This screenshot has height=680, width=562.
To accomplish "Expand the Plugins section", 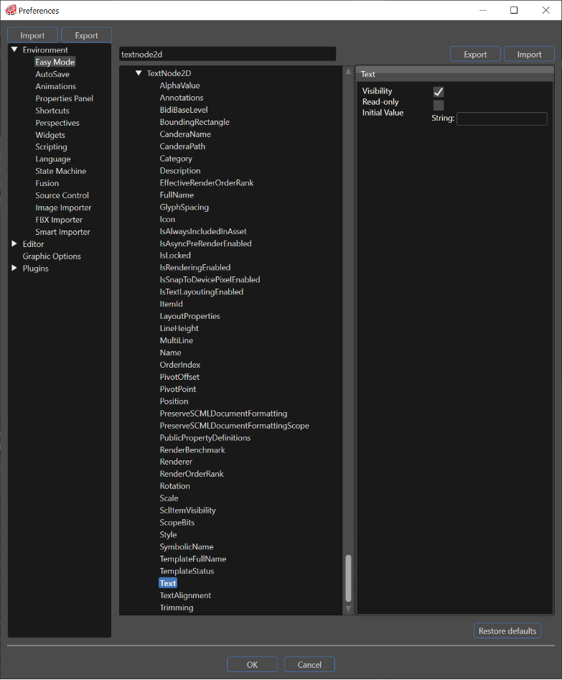I will pos(14,268).
